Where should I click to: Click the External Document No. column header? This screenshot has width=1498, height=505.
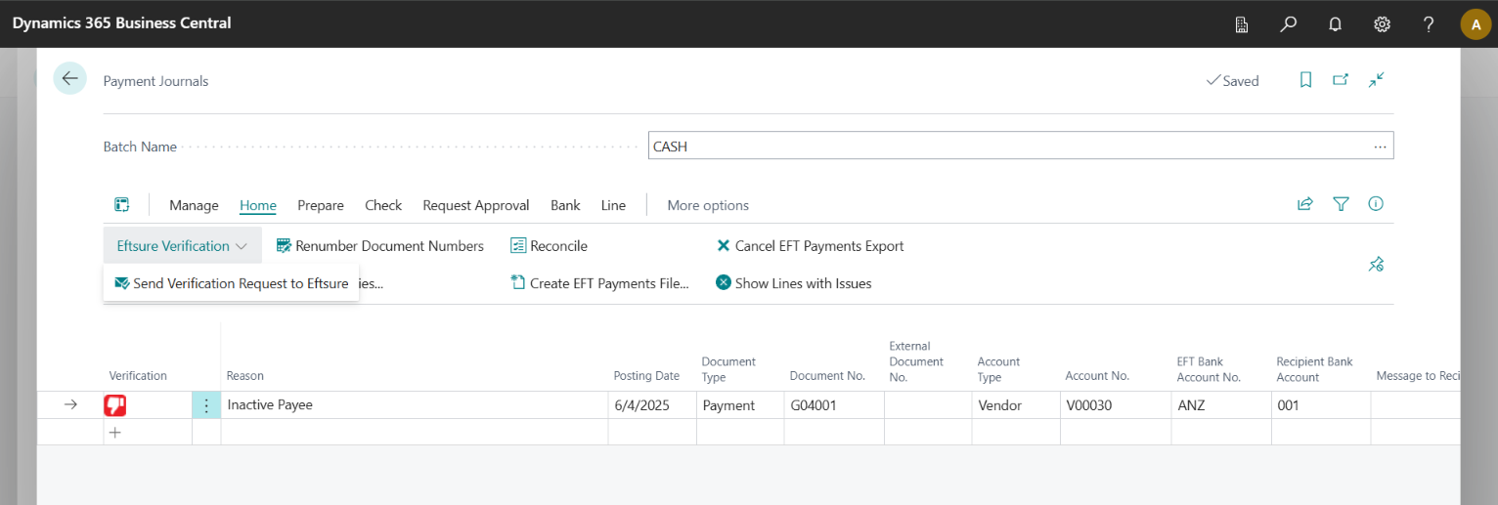(x=916, y=361)
